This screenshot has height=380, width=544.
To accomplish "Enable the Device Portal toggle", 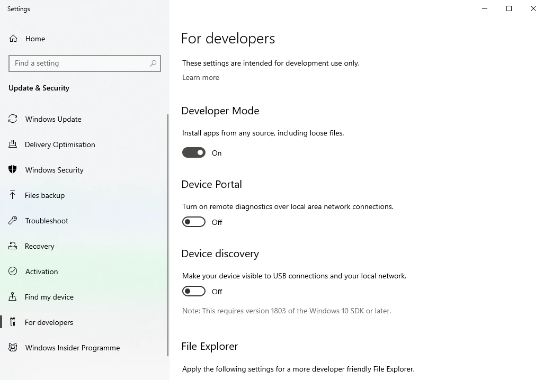I will [193, 222].
